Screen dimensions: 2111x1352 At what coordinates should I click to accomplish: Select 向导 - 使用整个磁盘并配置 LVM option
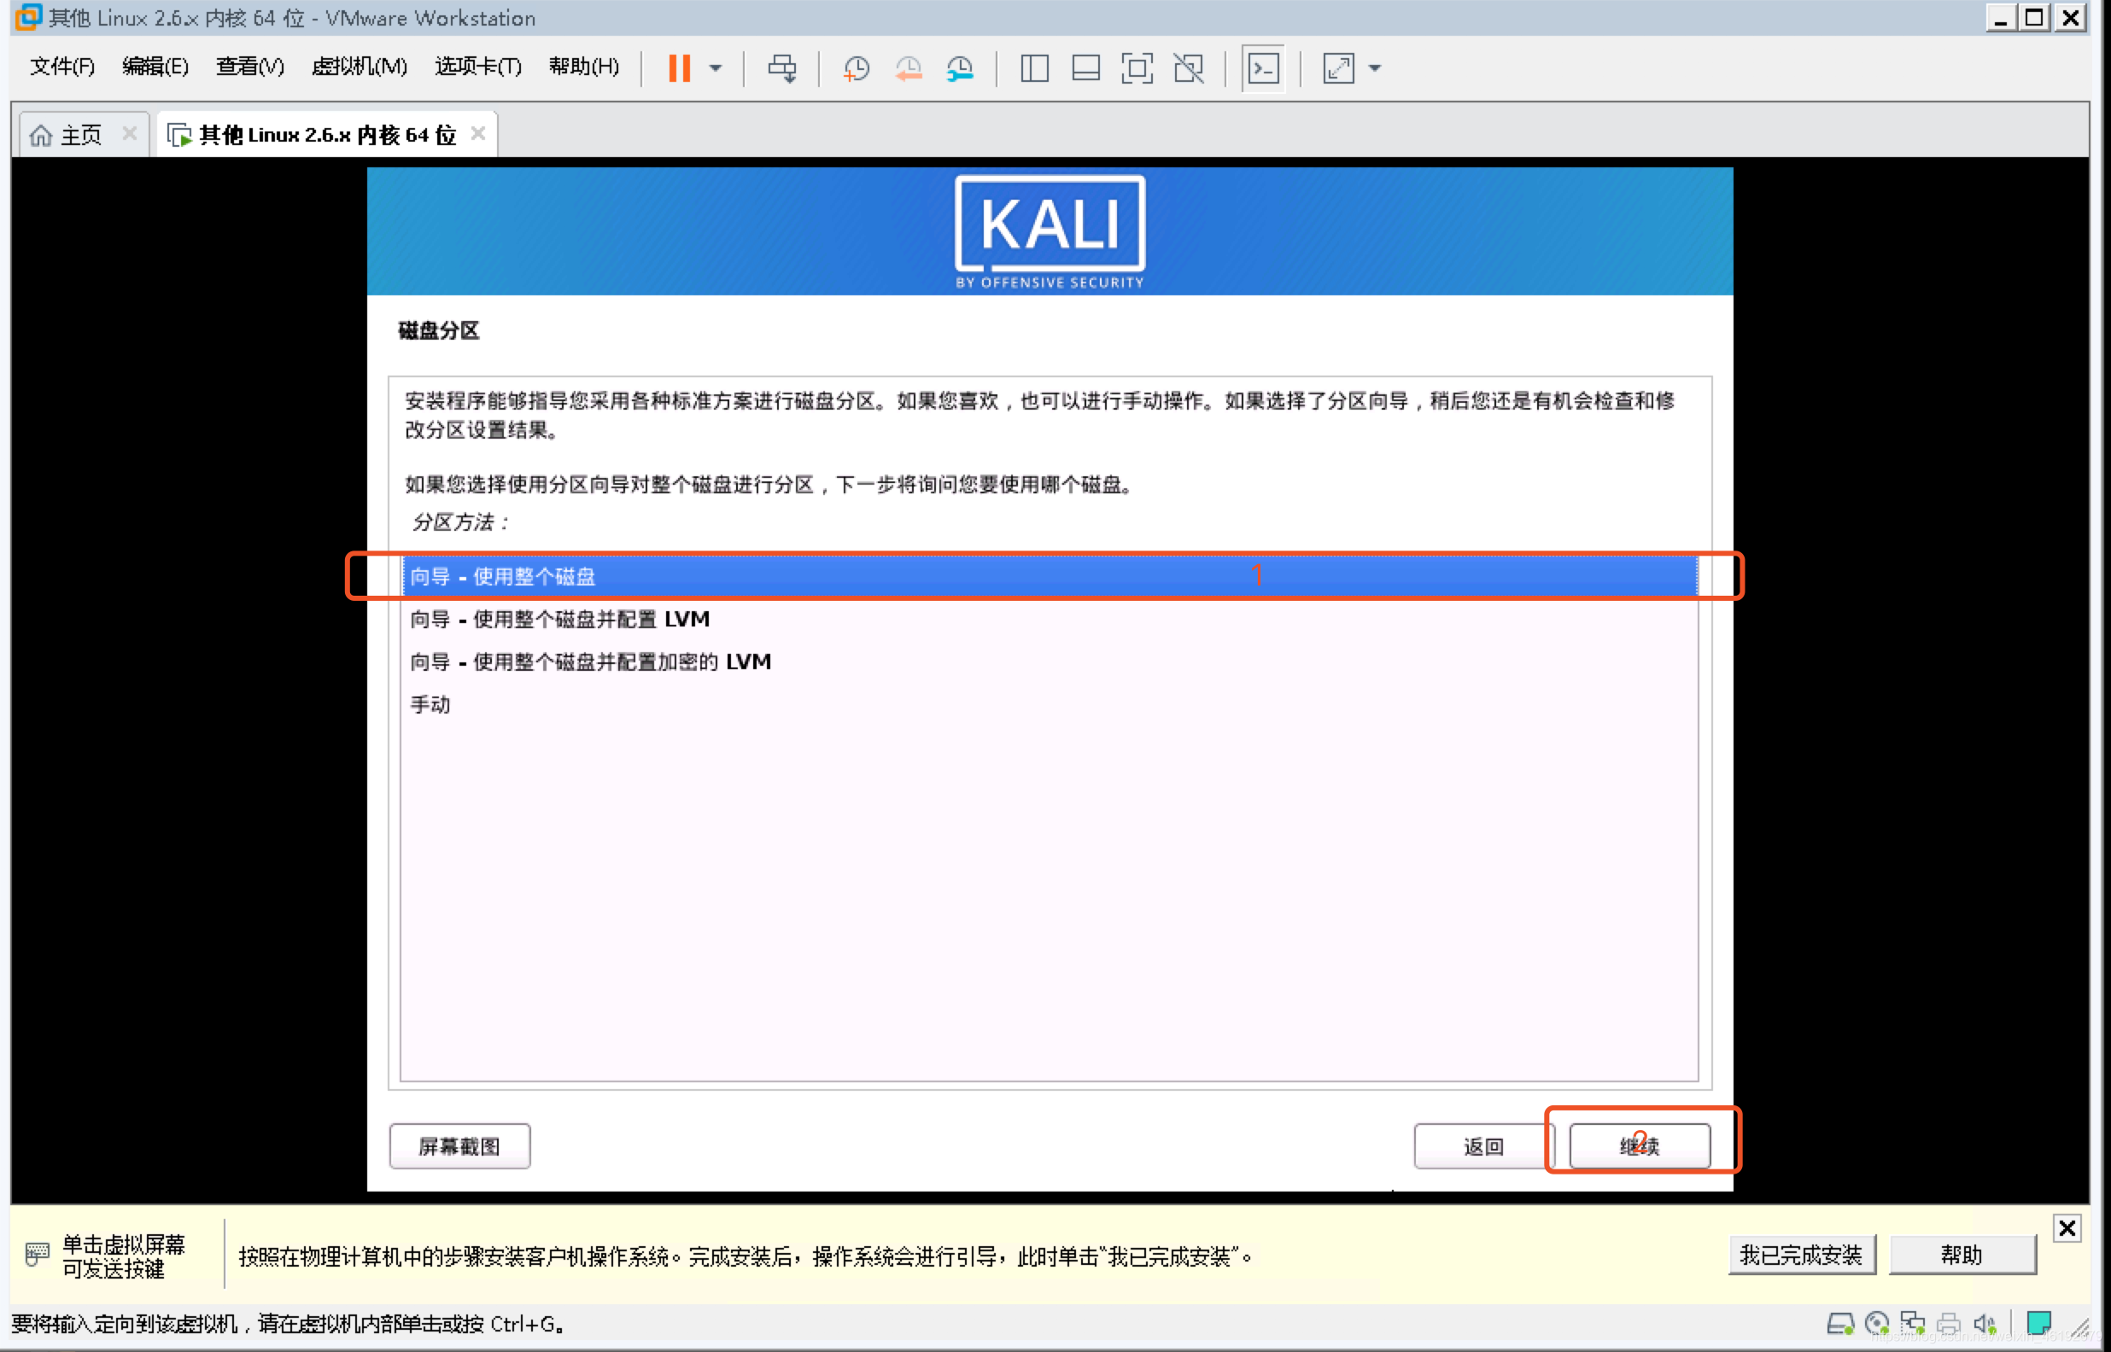560,619
